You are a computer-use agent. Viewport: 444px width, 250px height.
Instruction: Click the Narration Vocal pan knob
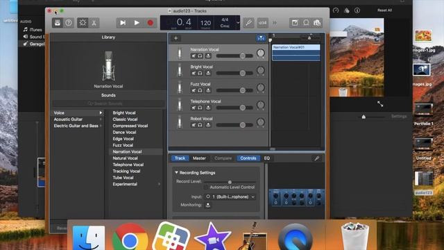[261, 53]
